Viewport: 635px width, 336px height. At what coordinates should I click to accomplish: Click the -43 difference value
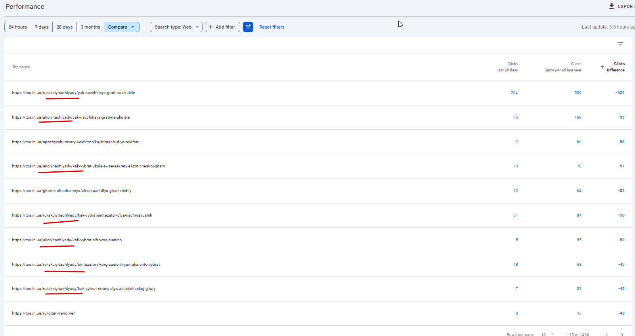621,313
